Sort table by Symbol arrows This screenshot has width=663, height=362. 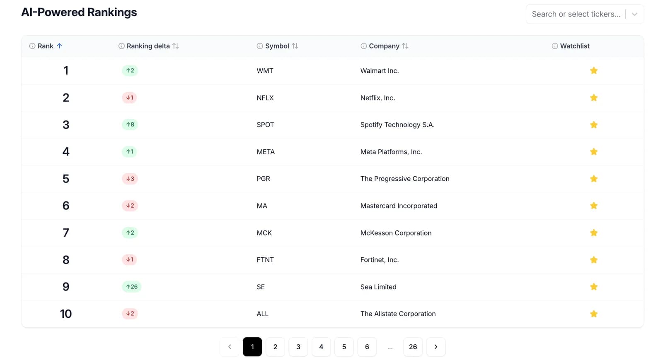point(295,46)
